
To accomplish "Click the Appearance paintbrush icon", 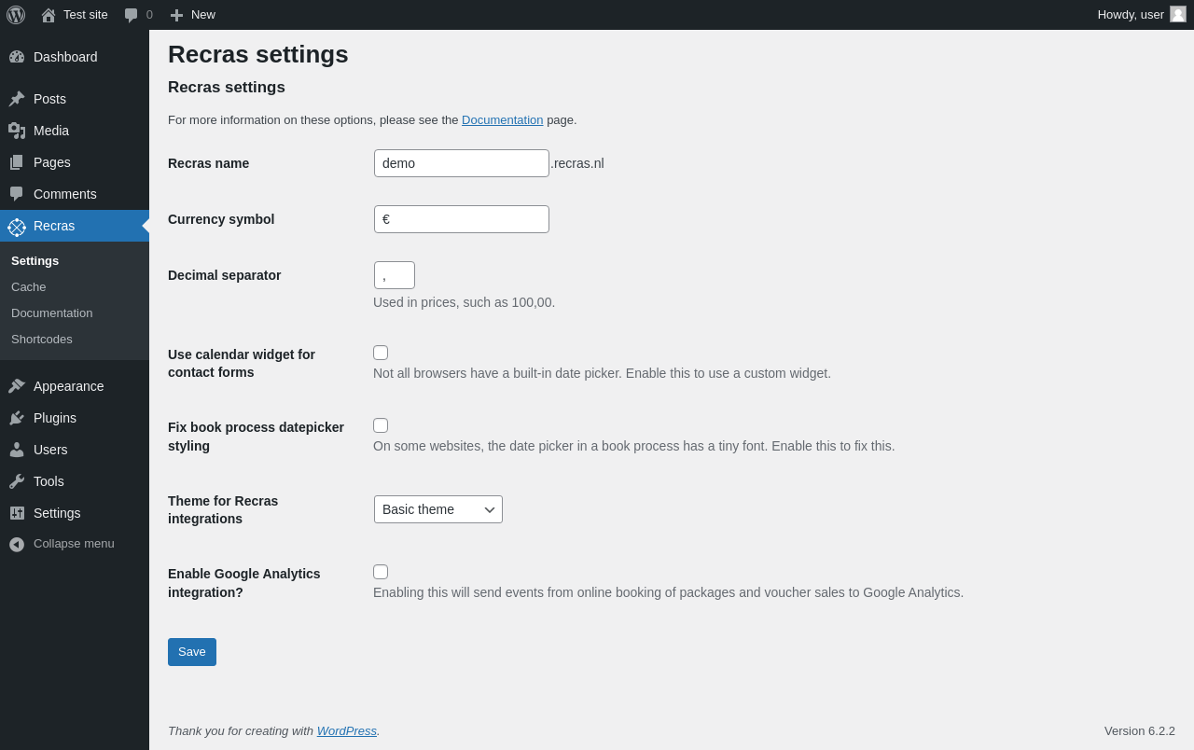I will pyautogui.click(x=17, y=386).
